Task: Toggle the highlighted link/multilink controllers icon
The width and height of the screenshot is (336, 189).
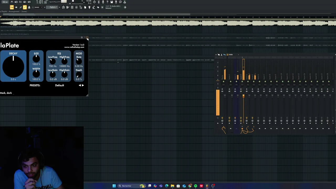Action: pos(25,7)
